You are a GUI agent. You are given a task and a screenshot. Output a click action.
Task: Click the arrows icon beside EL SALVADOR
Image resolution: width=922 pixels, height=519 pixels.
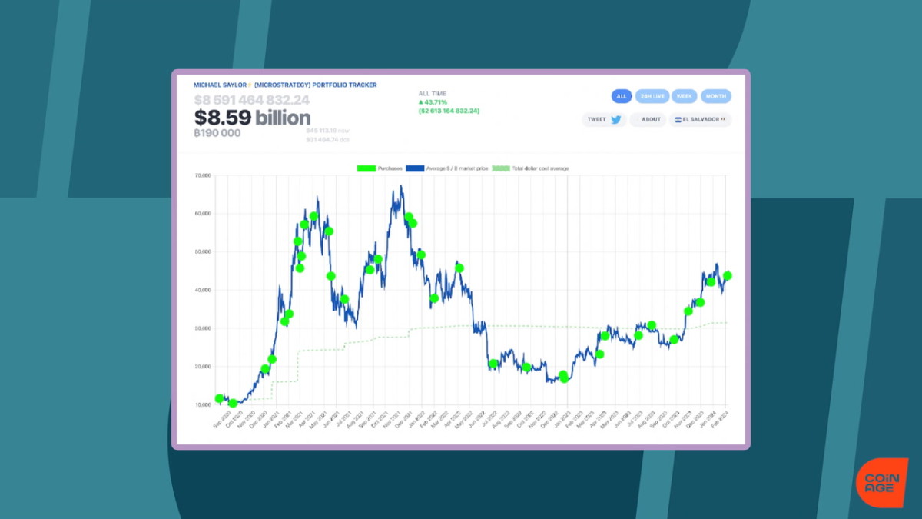724,119
